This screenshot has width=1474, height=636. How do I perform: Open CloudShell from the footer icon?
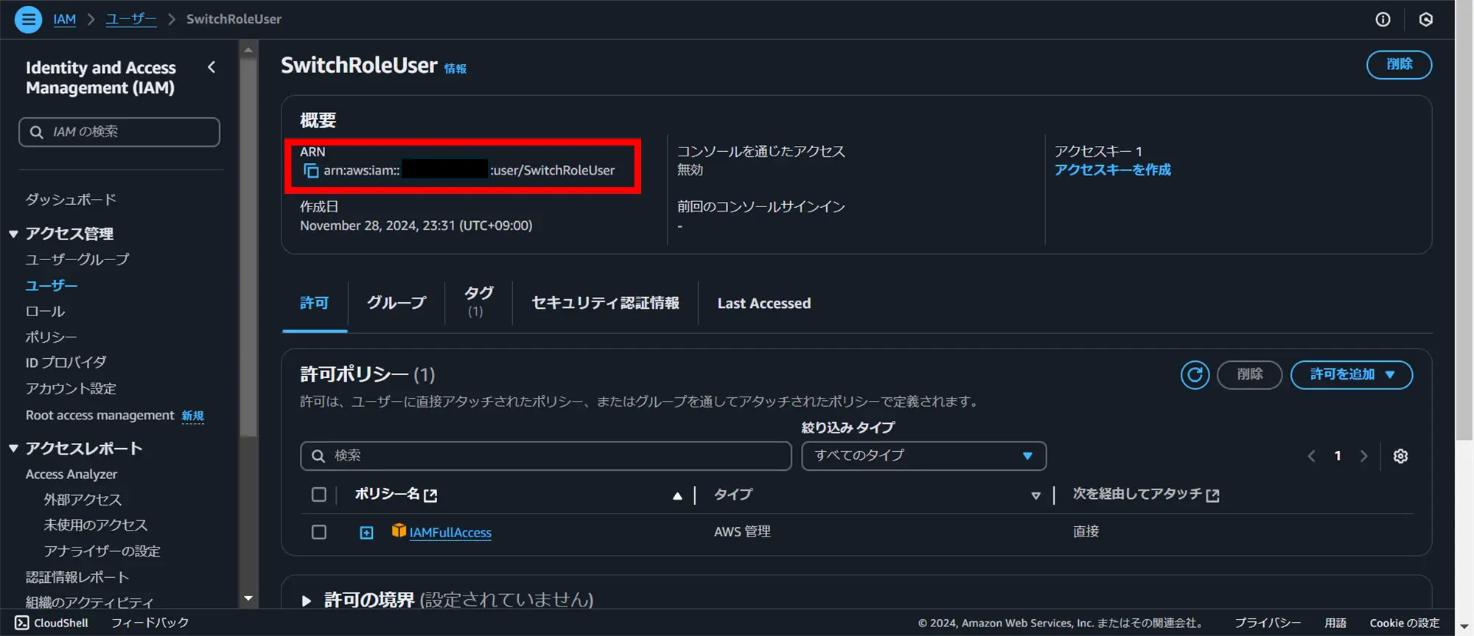tap(22, 623)
